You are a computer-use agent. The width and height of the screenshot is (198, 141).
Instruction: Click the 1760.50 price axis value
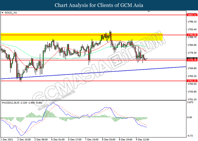point(192,84)
